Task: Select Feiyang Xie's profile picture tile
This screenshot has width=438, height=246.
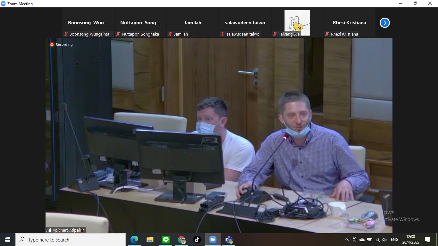Action: (x=297, y=22)
